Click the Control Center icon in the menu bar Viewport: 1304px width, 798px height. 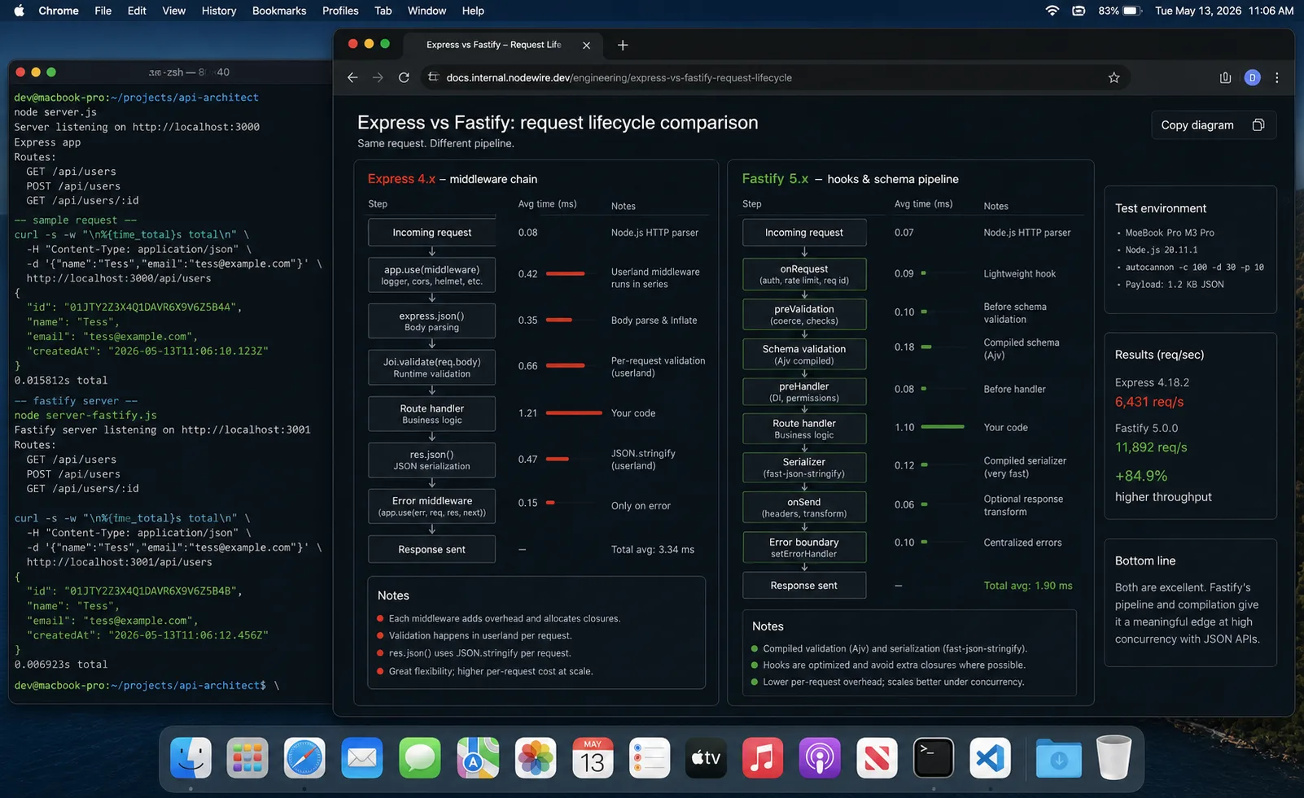pyautogui.click(x=1079, y=11)
